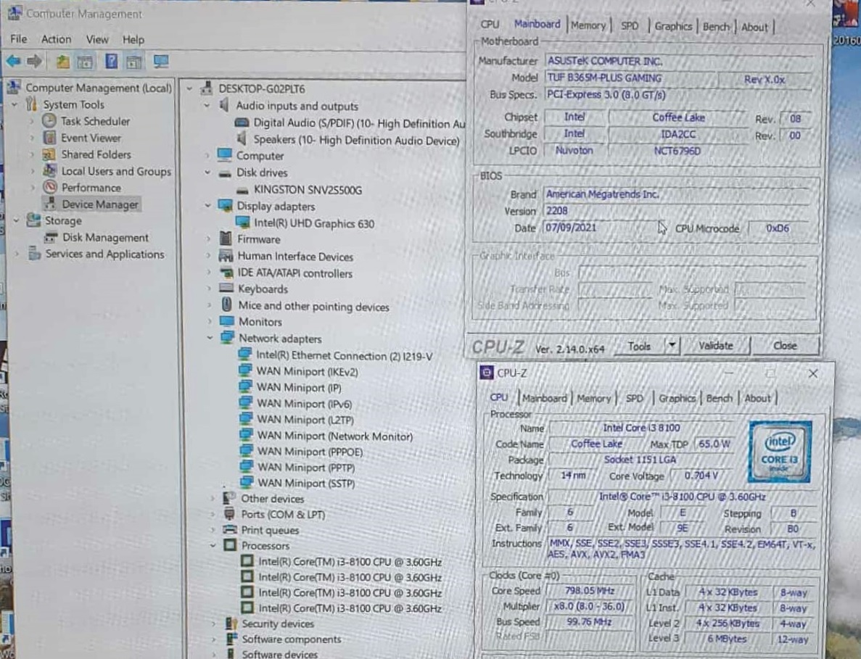Select Device Manager in the console tree
The height and width of the screenshot is (659, 861).
99,204
